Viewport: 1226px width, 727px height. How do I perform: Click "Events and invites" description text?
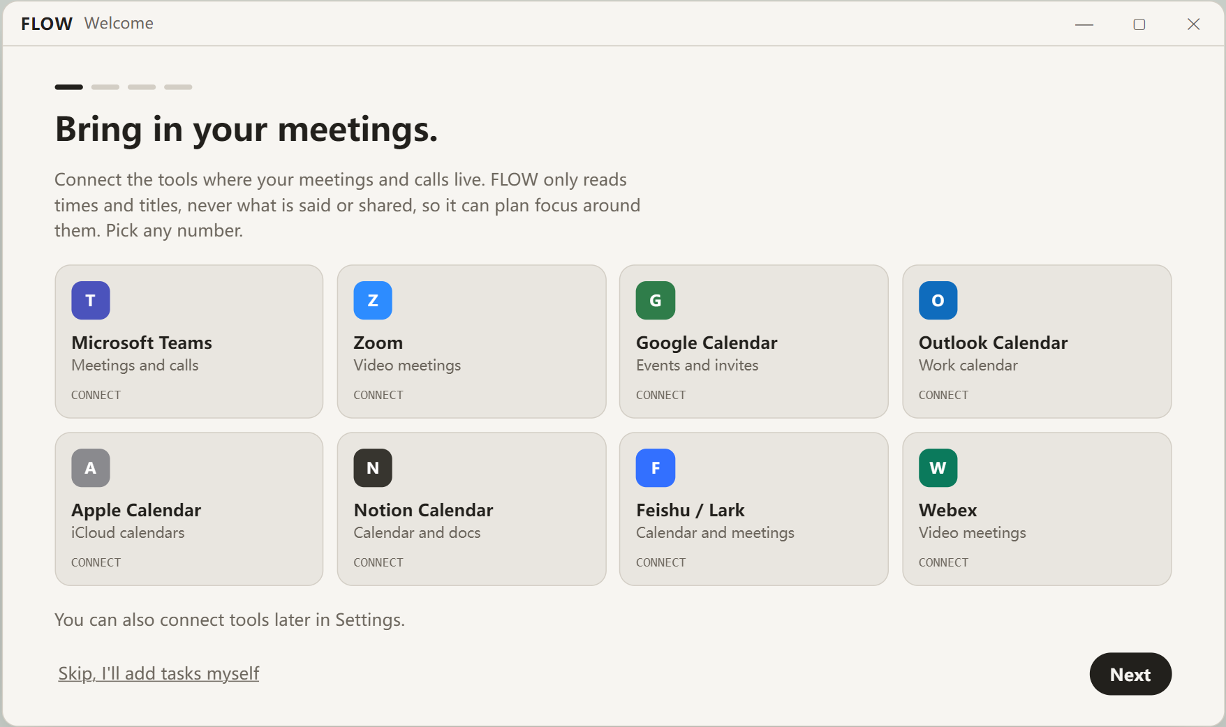point(697,365)
